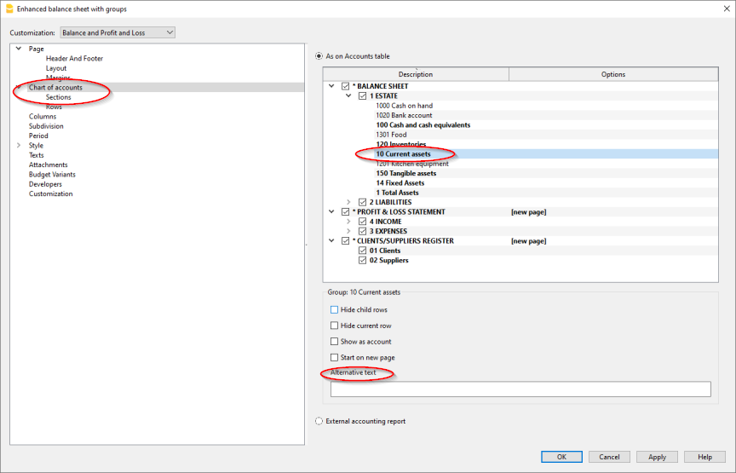Expand the Style tree node
The width and height of the screenshot is (736, 473).
point(19,146)
